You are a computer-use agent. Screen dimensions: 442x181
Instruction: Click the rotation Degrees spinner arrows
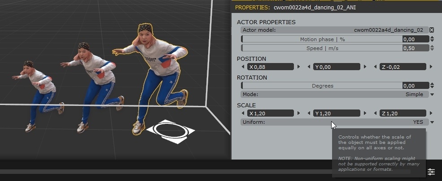(432, 86)
